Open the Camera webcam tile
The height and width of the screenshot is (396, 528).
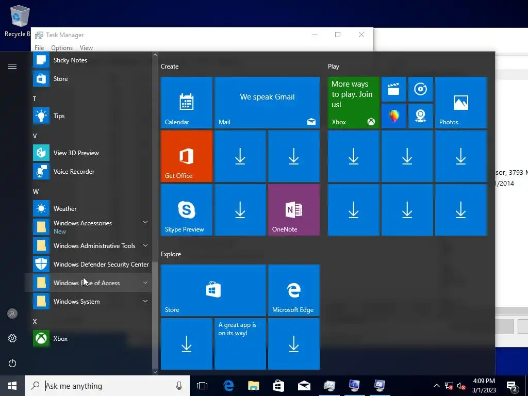pos(421,116)
